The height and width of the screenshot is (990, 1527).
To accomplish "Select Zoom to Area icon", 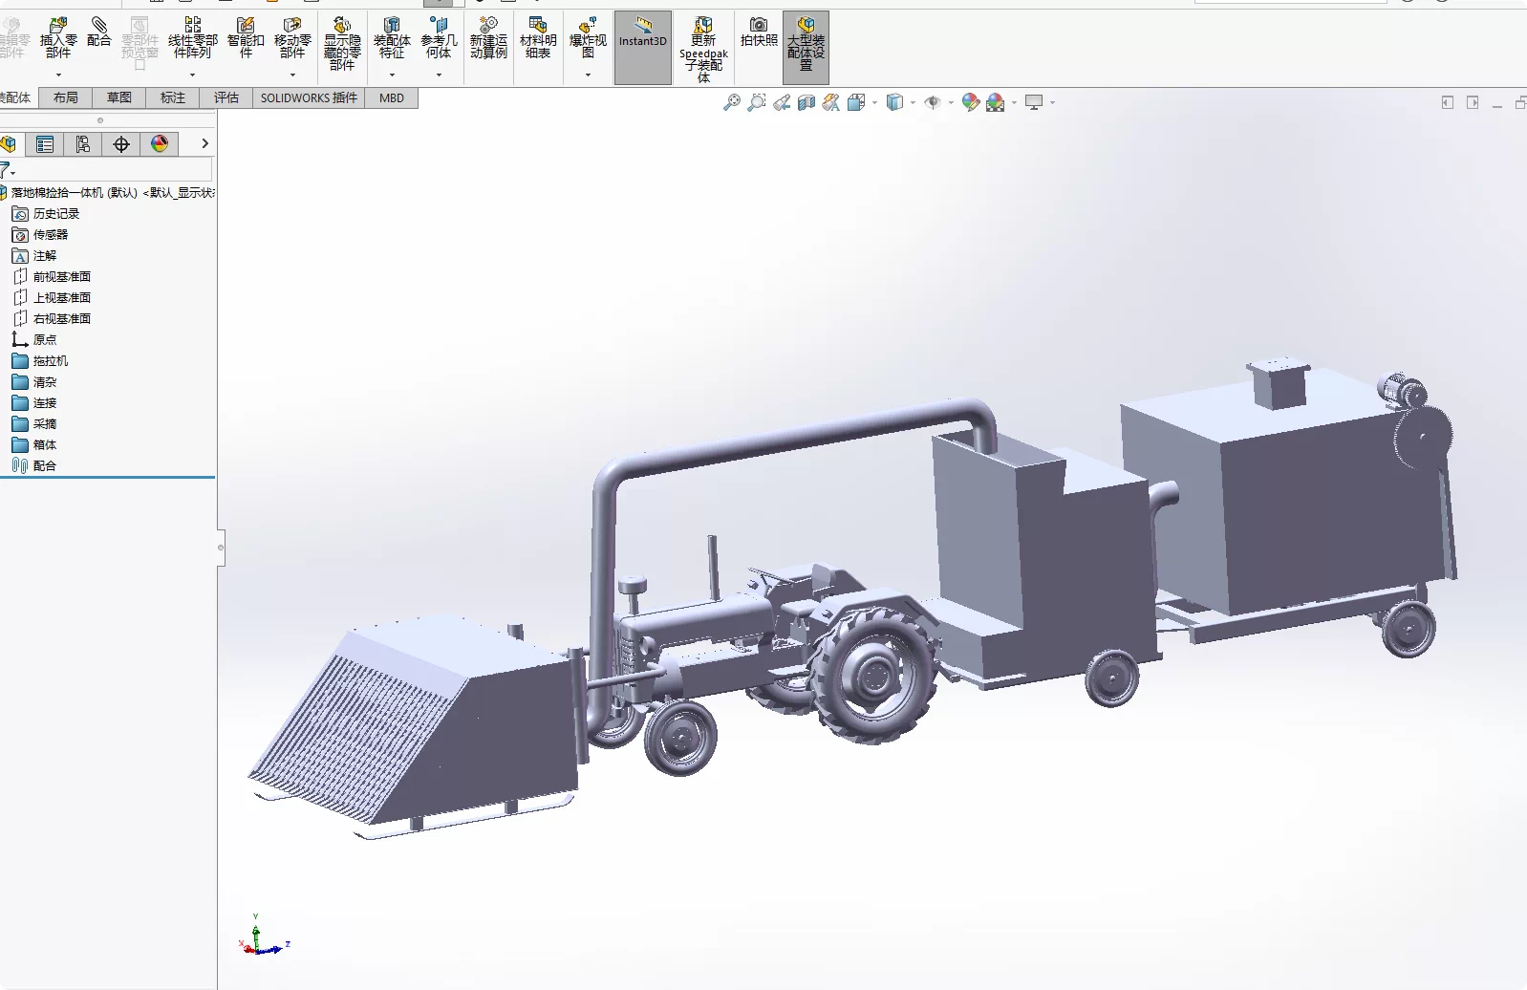I will 757,102.
